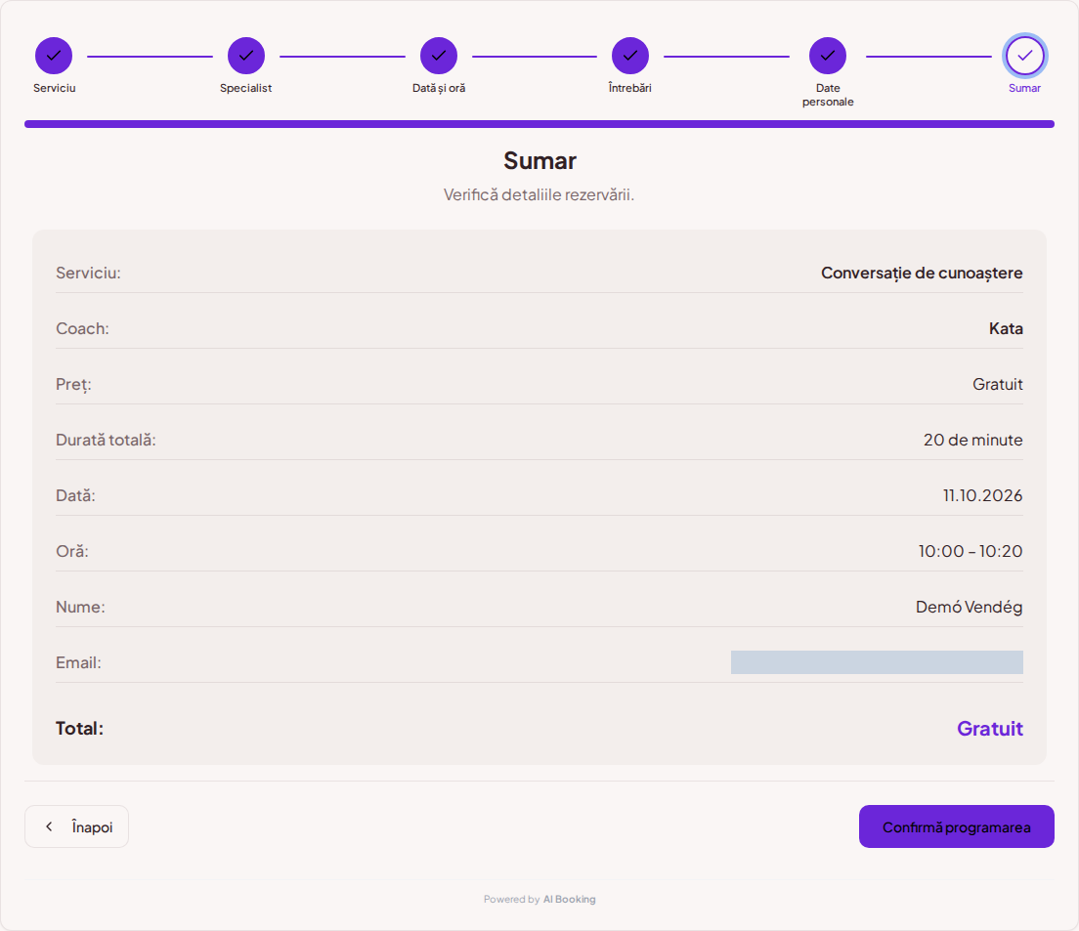The height and width of the screenshot is (931, 1079).
Task: Click the Conversație de cunoaștere service value
Action: (x=922, y=273)
